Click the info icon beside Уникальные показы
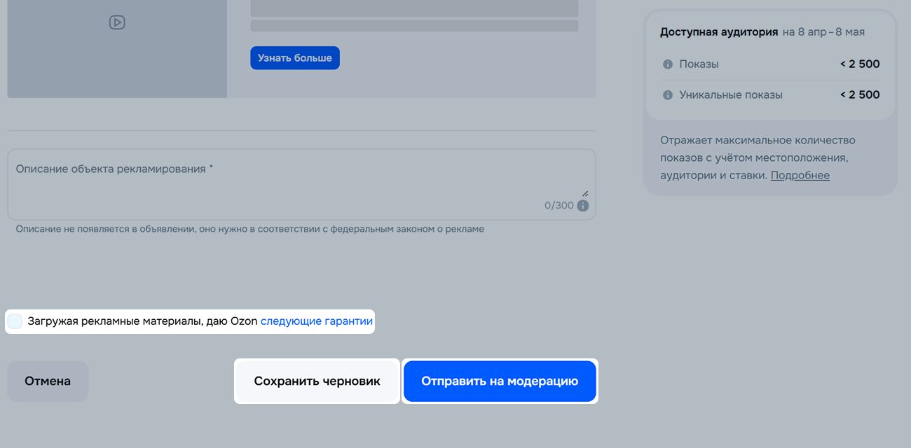 coord(667,95)
